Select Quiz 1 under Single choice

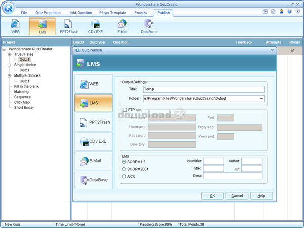(24, 70)
